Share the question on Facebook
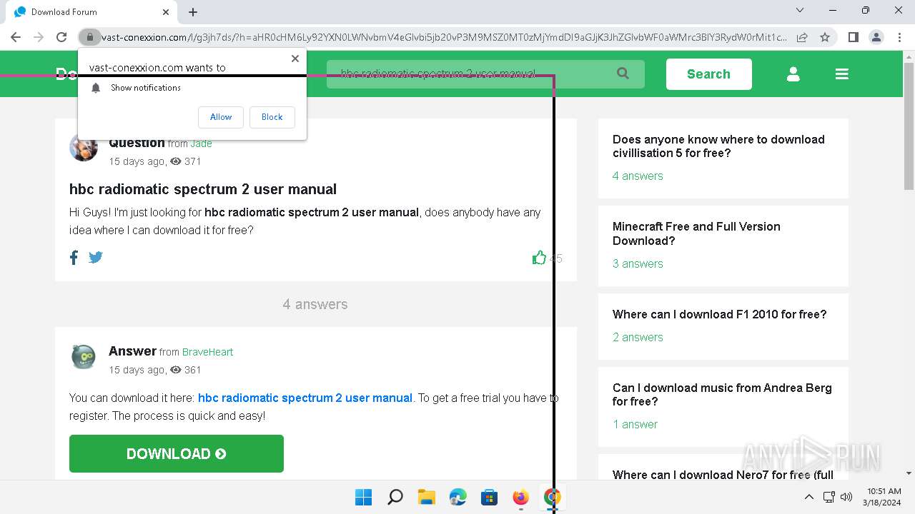This screenshot has height=514, width=915. pyautogui.click(x=74, y=258)
